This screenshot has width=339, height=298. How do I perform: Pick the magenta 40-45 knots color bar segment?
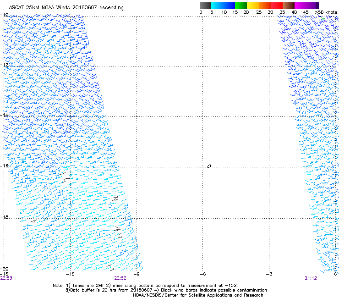click(x=301, y=6)
